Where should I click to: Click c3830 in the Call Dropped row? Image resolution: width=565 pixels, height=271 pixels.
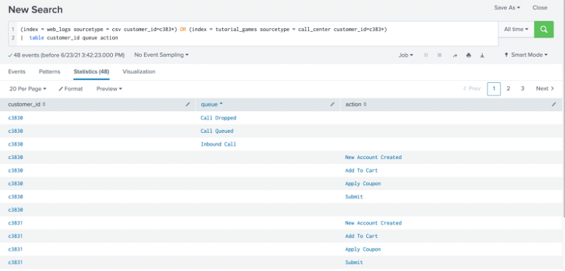pos(15,118)
